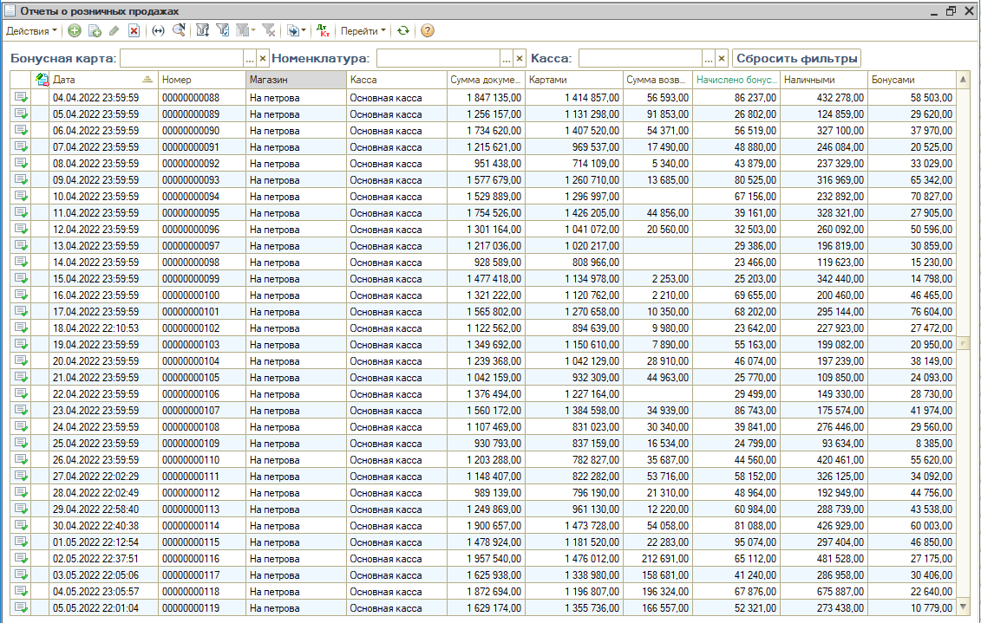Click the filter by current value icon
This screenshot has width=981, height=623.
tap(224, 30)
